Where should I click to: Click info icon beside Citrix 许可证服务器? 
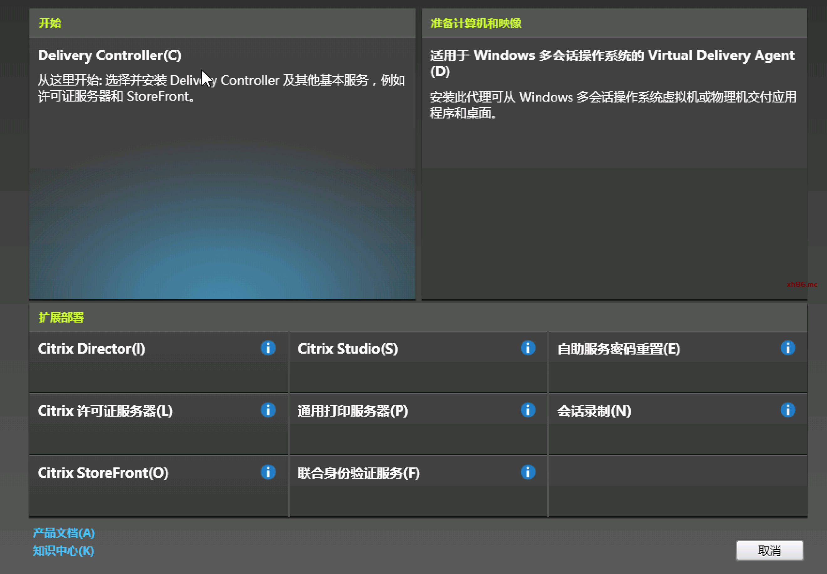268,410
